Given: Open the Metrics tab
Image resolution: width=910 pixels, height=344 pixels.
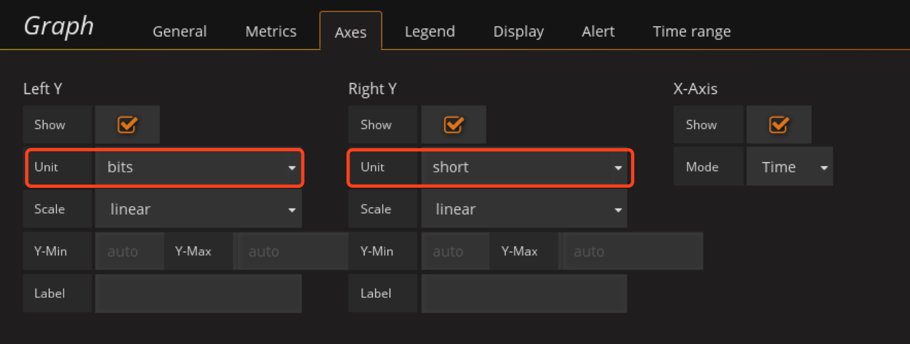Looking at the screenshot, I should 271,32.
